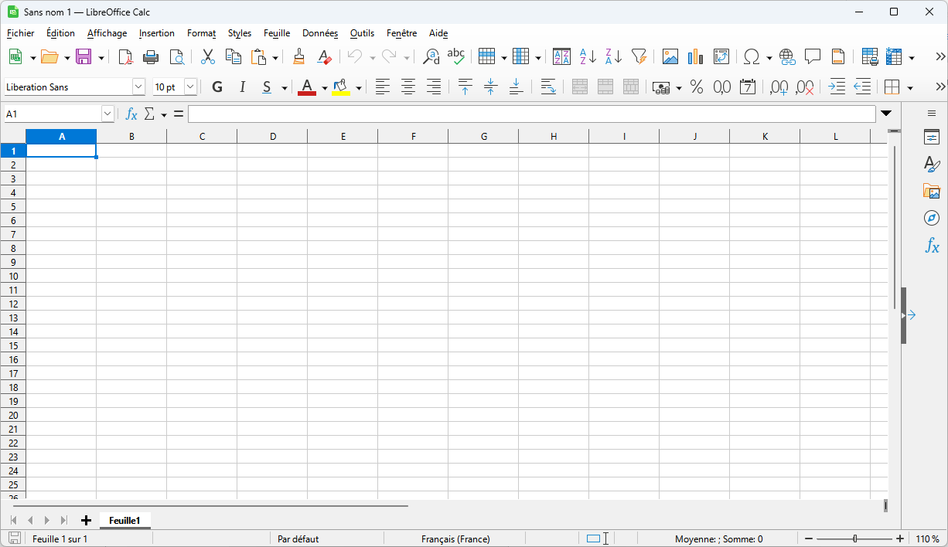Open the 10 pt font size dropdown
The image size is (948, 547).
[x=190, y=87]
